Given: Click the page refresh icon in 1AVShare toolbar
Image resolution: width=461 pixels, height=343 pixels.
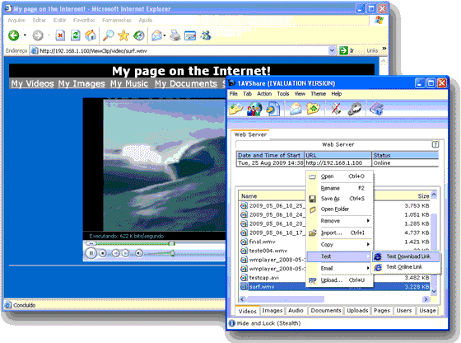Looking at the screenshot, I should (x=272, y=109).
